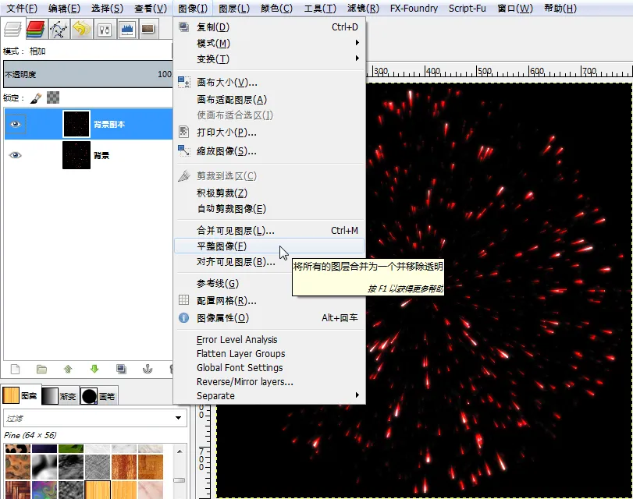Select the highlighted Pine pattern swatch
This screenshot has height=499, width=633.
(98, 490)
